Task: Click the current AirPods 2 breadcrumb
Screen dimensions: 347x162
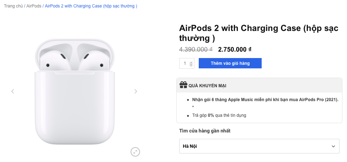Action: [x=91, y=6]
